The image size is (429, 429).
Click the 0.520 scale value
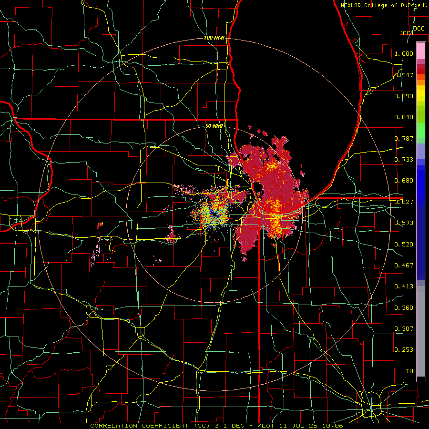pos(404,245)
